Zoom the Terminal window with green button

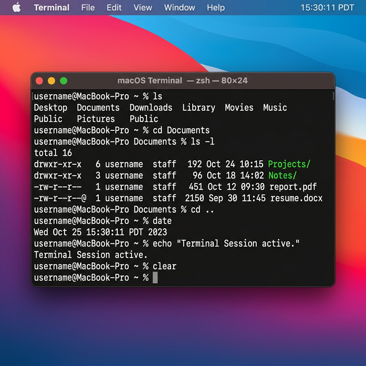(63, 81)
